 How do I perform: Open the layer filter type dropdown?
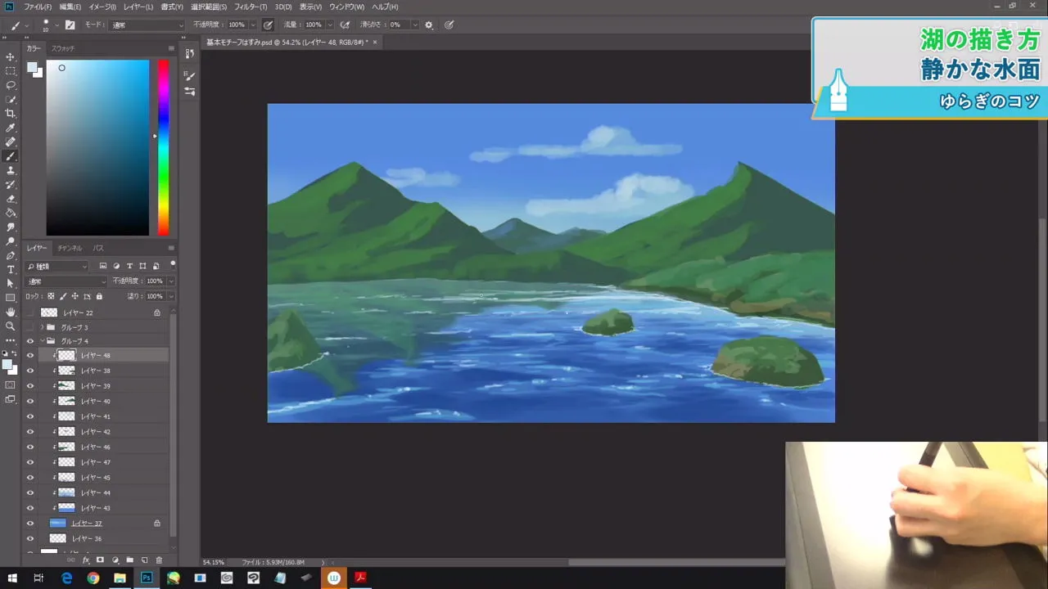[56, 266]
